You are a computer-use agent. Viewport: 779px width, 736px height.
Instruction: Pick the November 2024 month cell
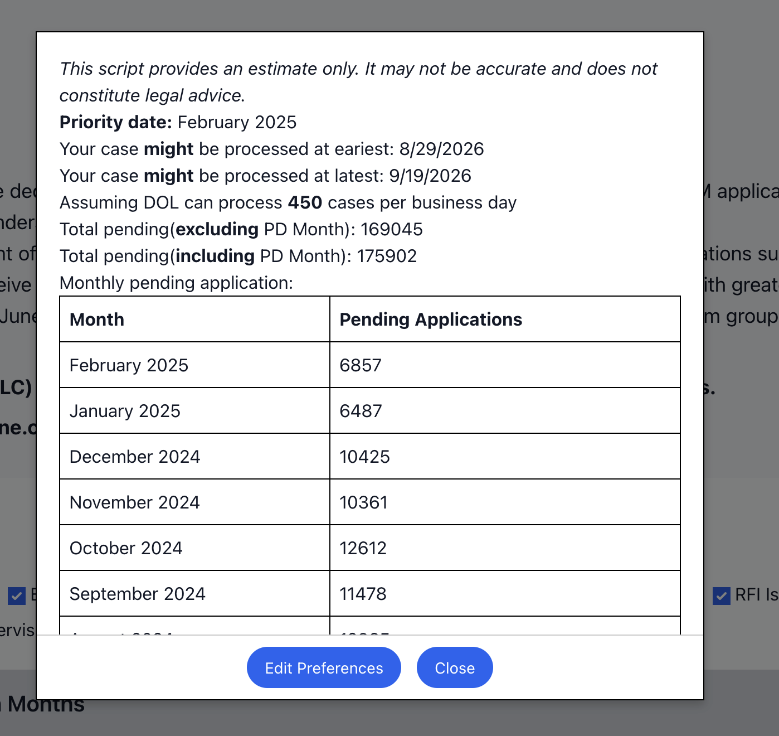[135, 502]
